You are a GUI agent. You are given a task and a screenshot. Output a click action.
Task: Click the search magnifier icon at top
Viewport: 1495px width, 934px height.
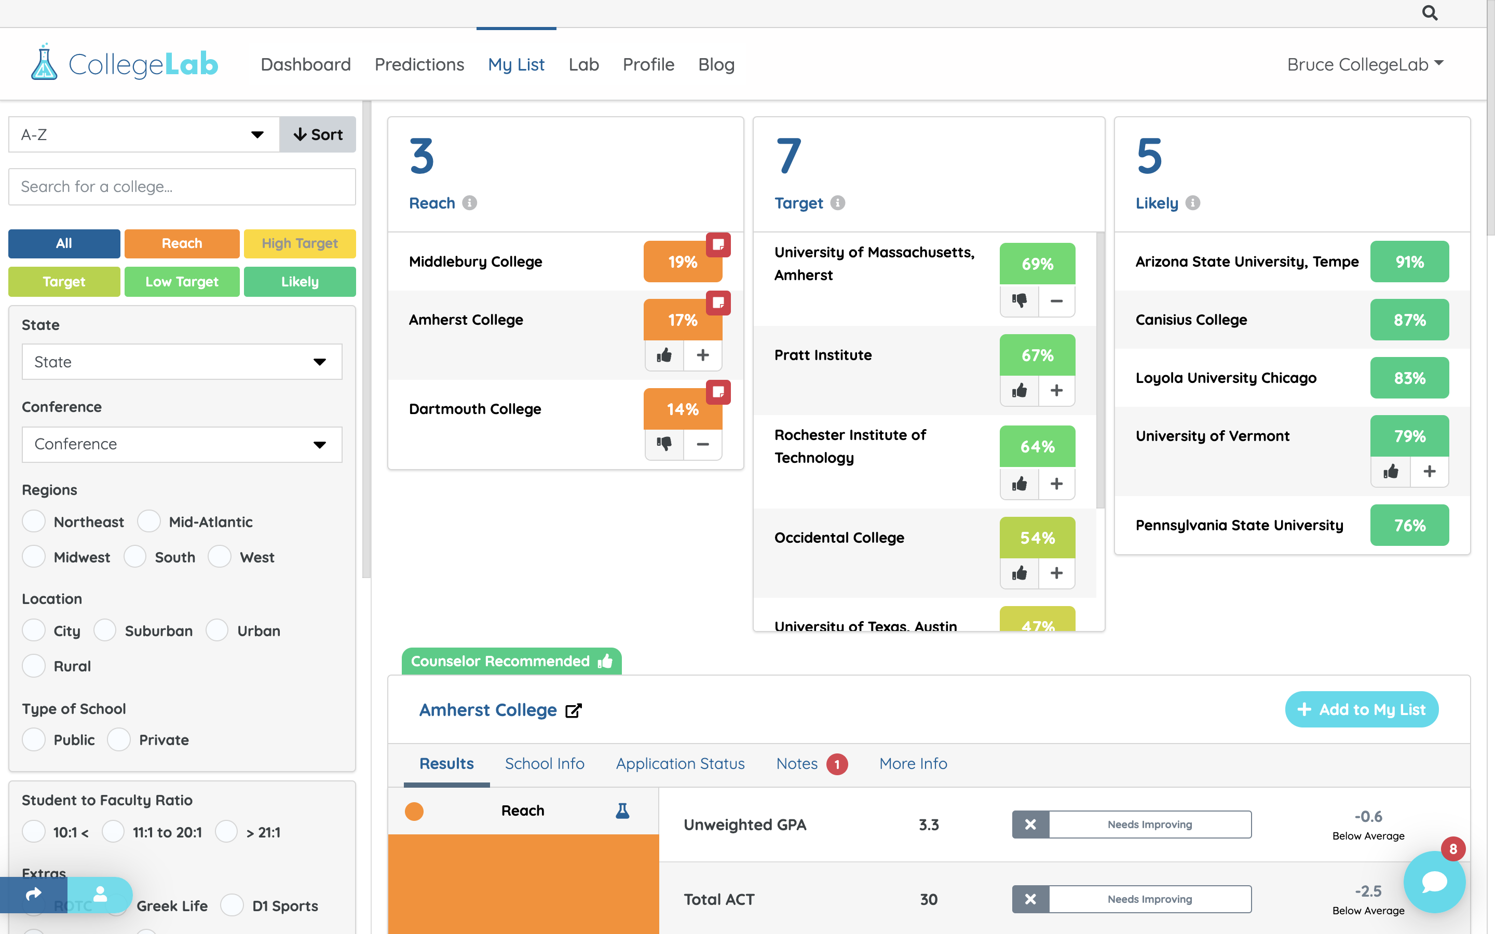1430,13
